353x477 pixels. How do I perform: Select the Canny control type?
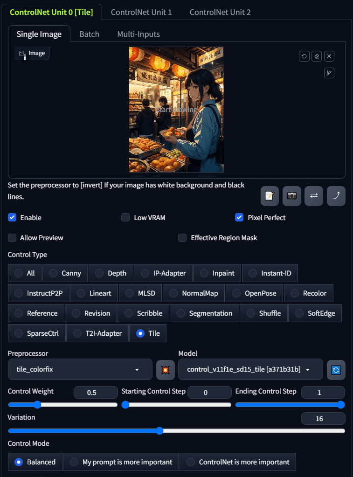click(x=65, y=273)
